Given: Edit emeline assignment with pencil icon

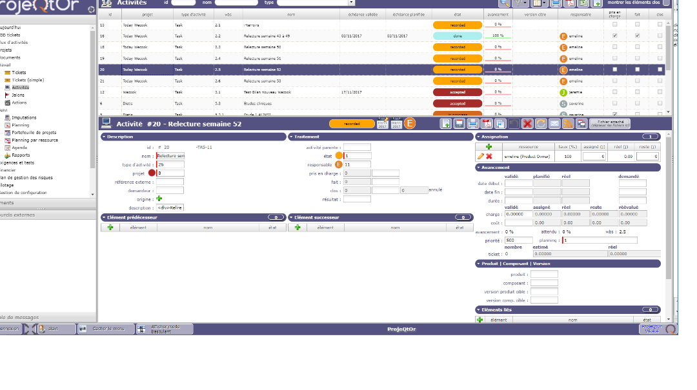Looking at the screenshot, I should (x=480, y=156).
